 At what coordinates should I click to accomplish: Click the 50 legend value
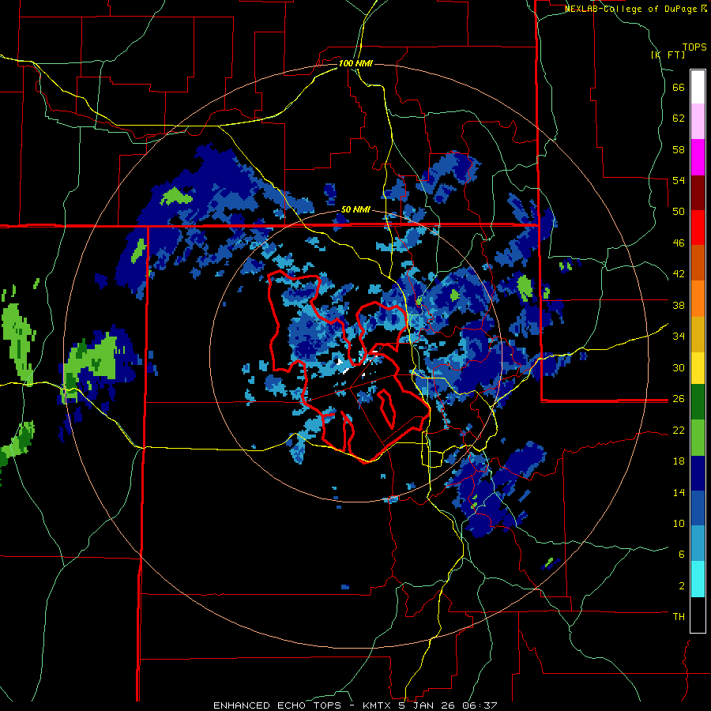pos(679,212)
